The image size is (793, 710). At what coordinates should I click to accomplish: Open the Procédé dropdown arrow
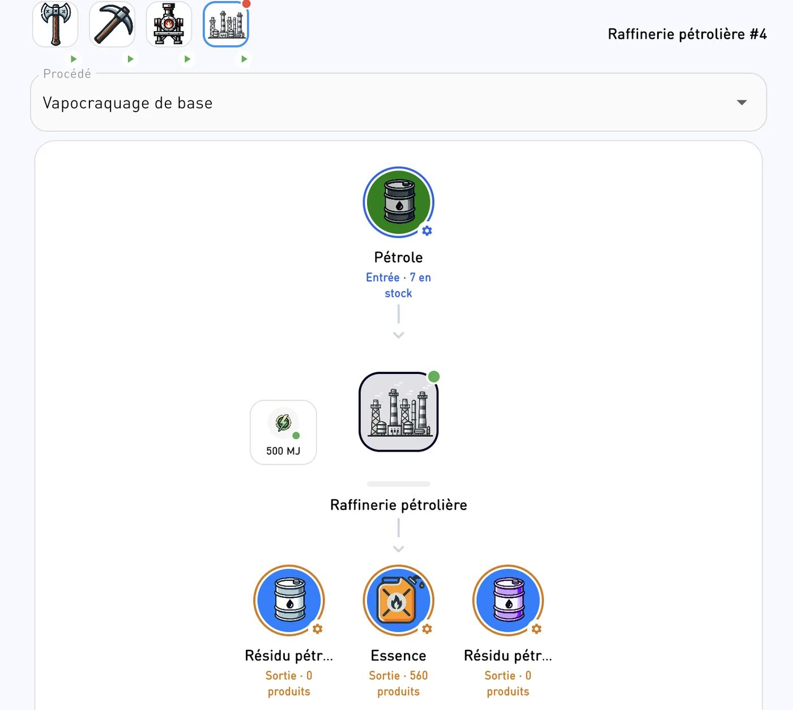click(x=742, y=103)
